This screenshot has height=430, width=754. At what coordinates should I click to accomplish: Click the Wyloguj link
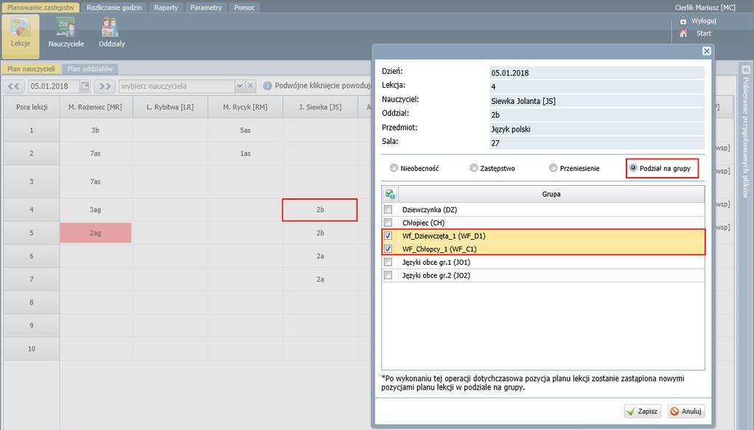coord(703,21)
